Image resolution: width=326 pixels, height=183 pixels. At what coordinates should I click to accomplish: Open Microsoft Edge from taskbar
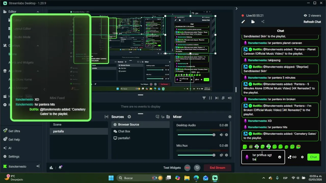tap(196, 178)
